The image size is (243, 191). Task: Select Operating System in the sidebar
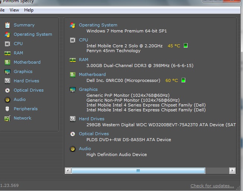pos(33,34)
